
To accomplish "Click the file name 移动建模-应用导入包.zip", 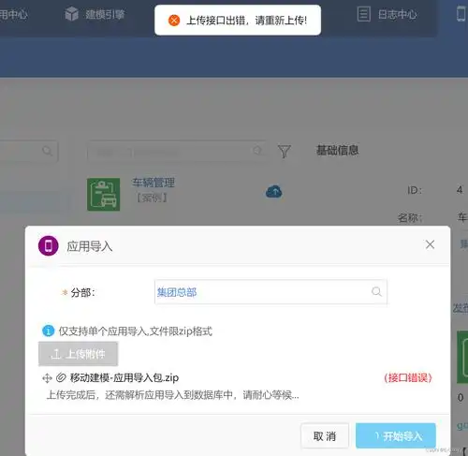I will click(124, 378).
